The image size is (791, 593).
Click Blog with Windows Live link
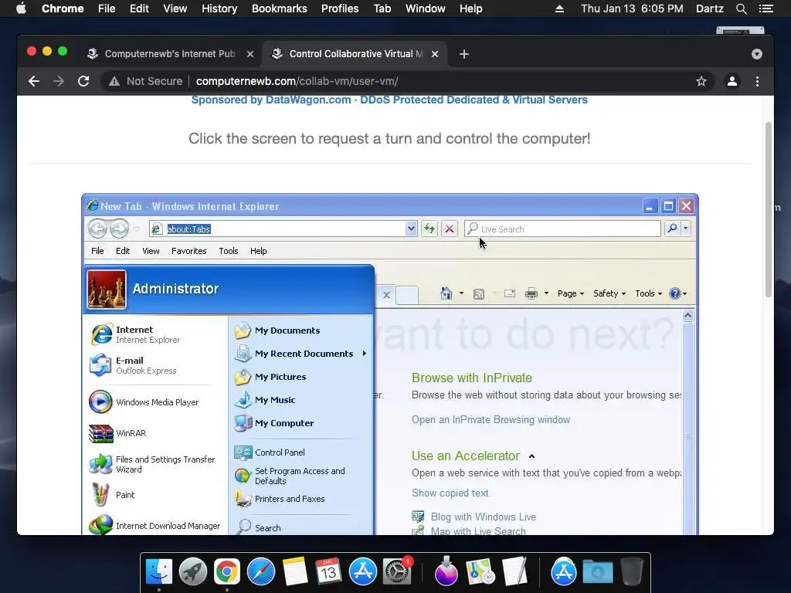[483, 517]
